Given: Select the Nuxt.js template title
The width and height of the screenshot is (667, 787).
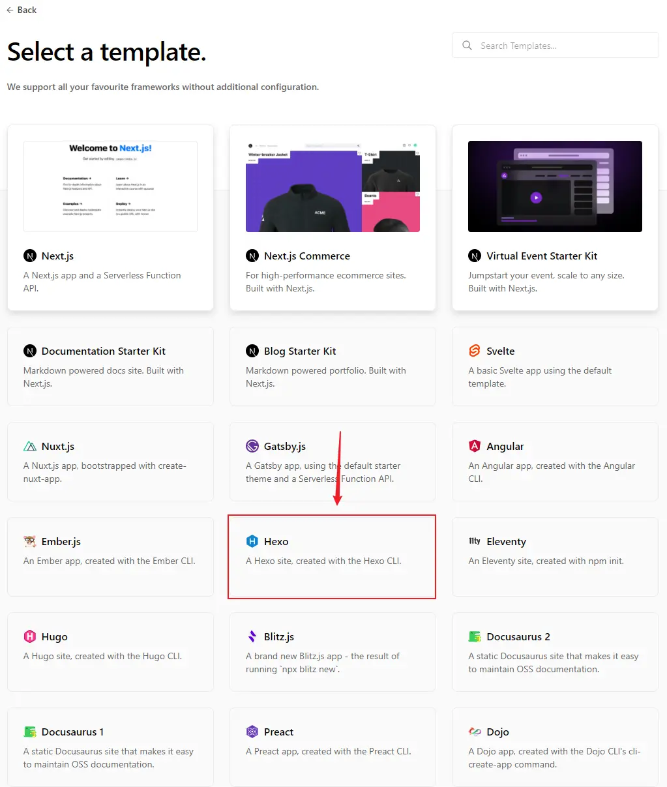Looking at the screenshot, I should (x=58, y=446).
